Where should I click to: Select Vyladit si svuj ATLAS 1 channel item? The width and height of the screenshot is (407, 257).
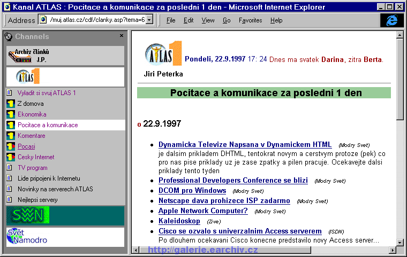47,93
